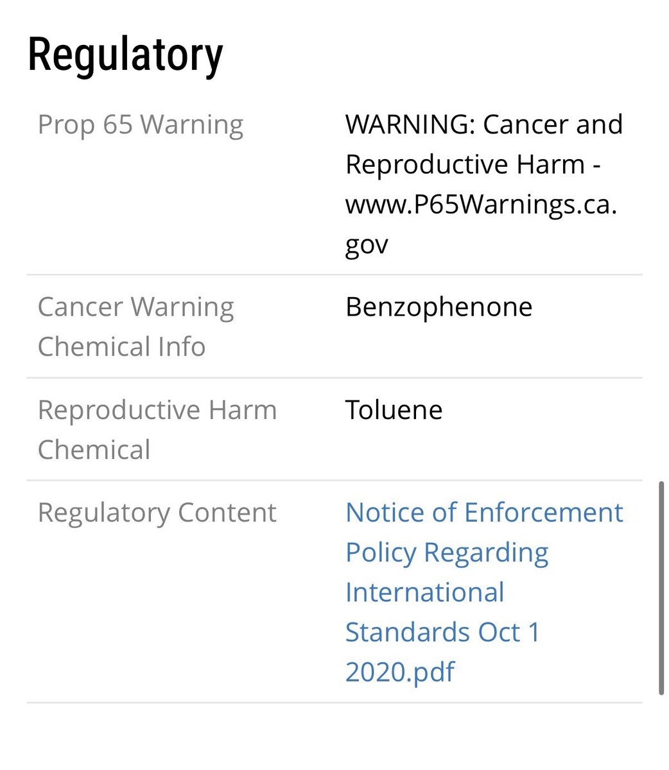The height and width of the screenshot is (770, 669).
Task: Click the Regulatory section heading
Action: pyautogui.click(x=125, y=55)
